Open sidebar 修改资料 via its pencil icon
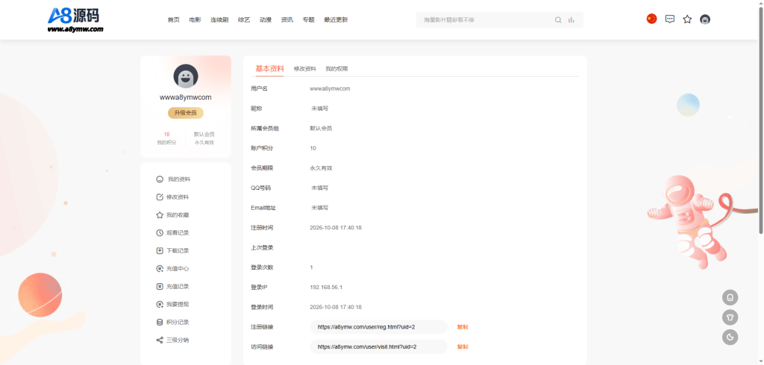 tap(160, 197)
